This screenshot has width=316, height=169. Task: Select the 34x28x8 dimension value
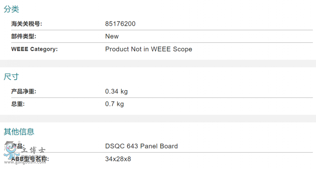[118, 159]
